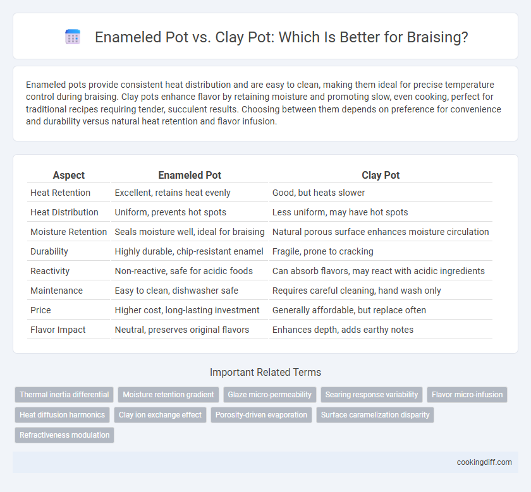Select the Moisture retention gradient tag
The width and height of the screenshot is (531, 492).
pos(168,395)
